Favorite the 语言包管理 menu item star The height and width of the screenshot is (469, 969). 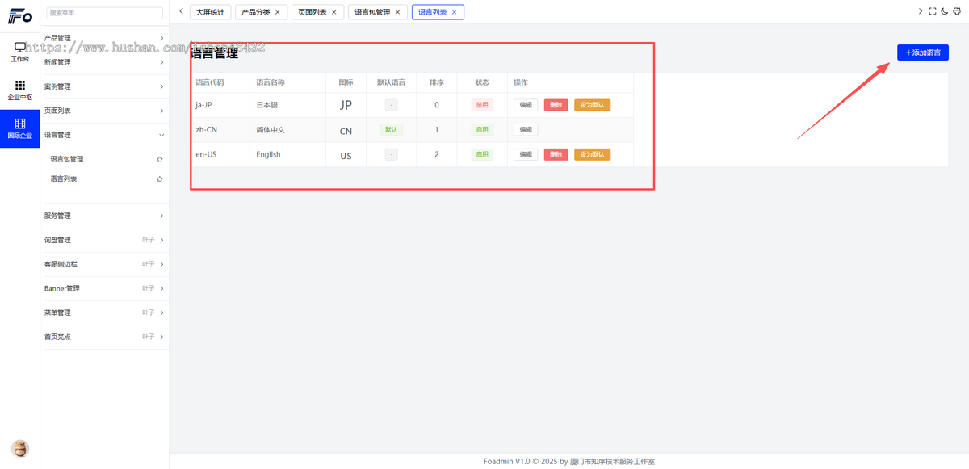[159, 159]
